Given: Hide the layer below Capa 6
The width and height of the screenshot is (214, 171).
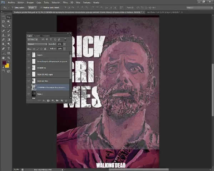Looking at the screenshot, I should [29, 61].
